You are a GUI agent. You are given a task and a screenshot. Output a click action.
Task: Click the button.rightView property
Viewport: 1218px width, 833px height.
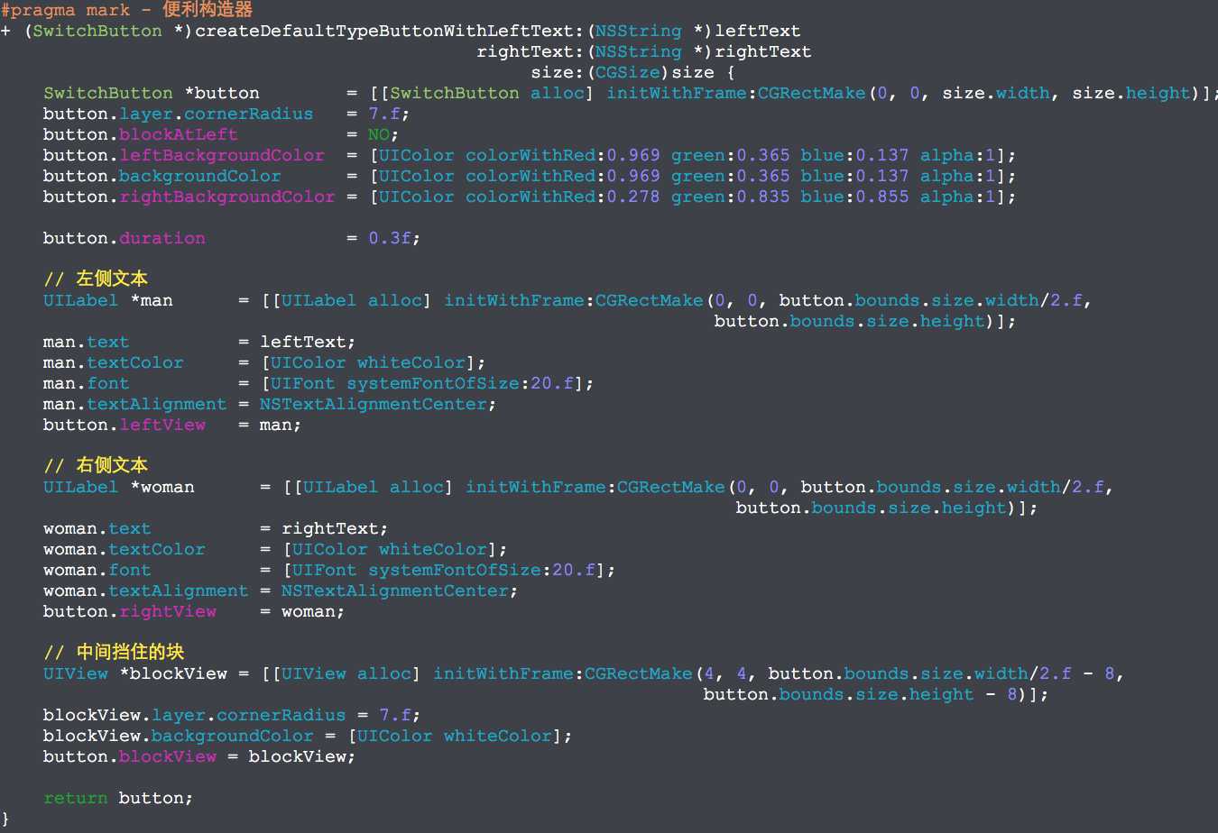click(130, 611)
